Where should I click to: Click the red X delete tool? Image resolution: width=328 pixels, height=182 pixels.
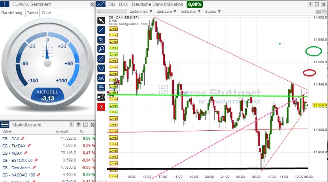(x=101, y=107)
